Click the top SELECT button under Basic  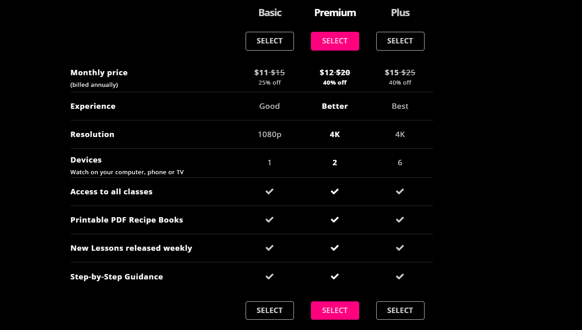click(x=269, y=41)
